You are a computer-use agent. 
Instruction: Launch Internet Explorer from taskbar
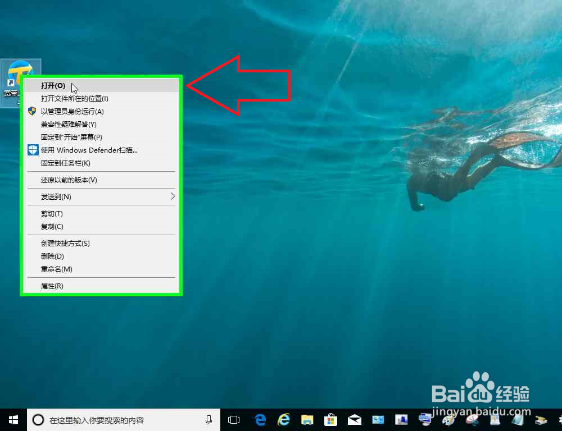(x=283, y=420)
